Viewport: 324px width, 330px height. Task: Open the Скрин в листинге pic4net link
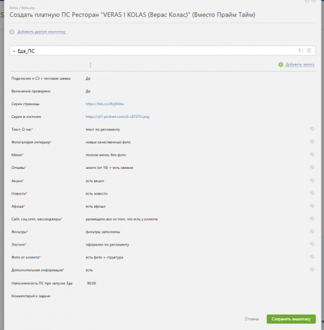coord(117,117)
